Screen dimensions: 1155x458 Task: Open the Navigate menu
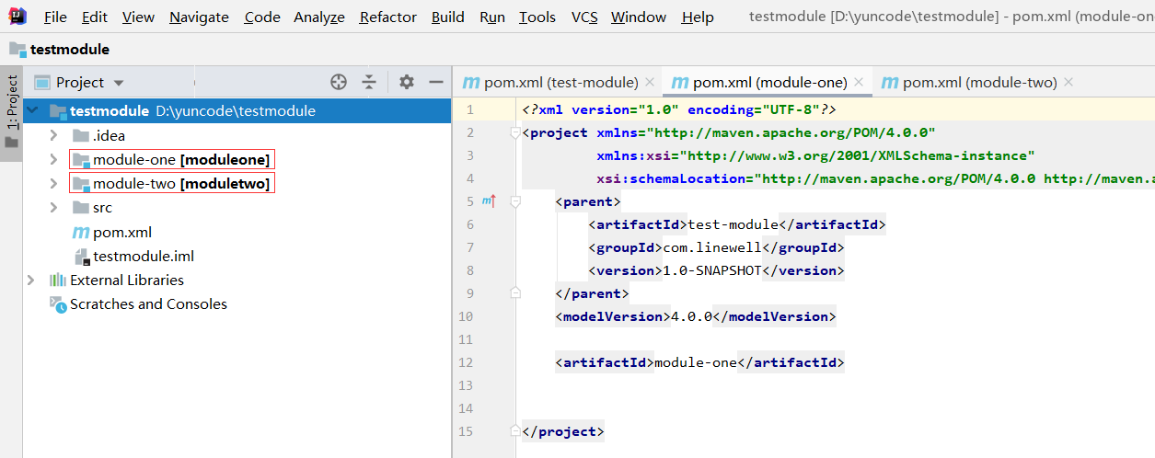click(x=200, y=17)
